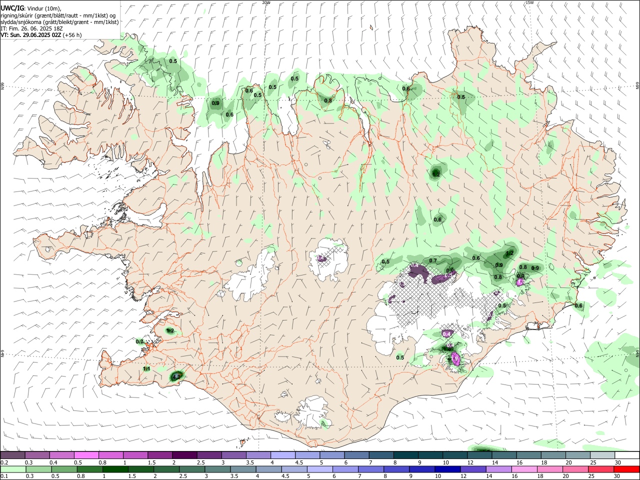
Task: Click upper legend dark purple swatch between 2 and 2.5
Action: point(184,455)
